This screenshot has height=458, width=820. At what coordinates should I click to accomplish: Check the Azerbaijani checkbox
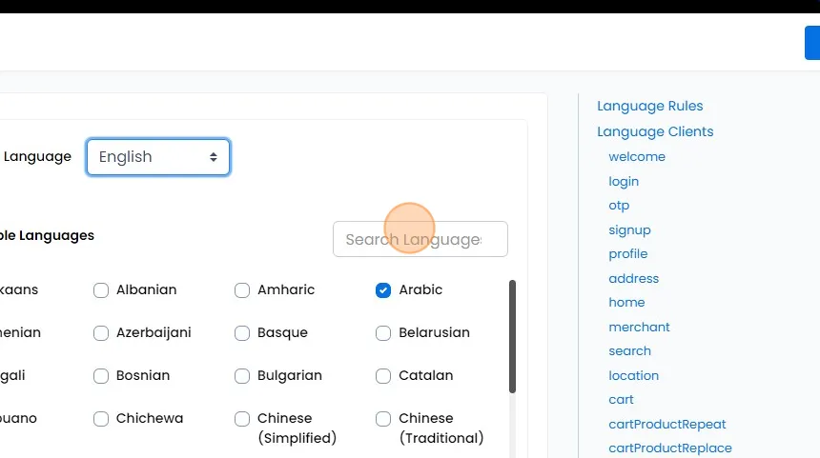click(101, 332)
